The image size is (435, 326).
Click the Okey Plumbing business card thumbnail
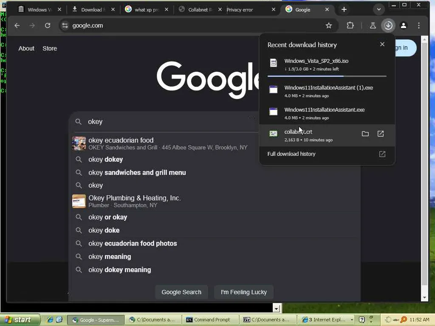pyautogui.click(x=79, y=201)
